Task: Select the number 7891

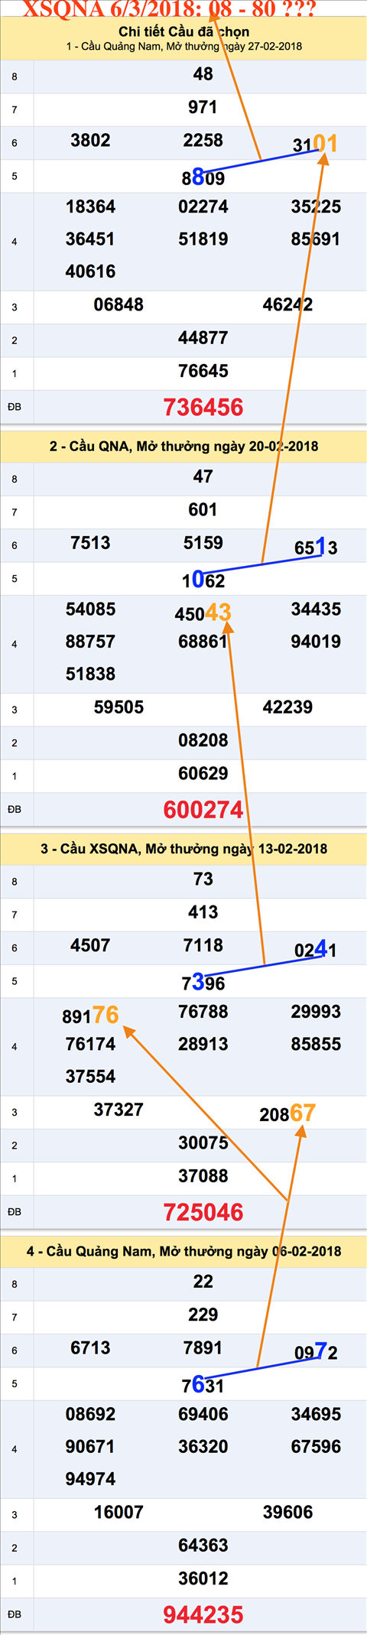Action: [203, 1347]
